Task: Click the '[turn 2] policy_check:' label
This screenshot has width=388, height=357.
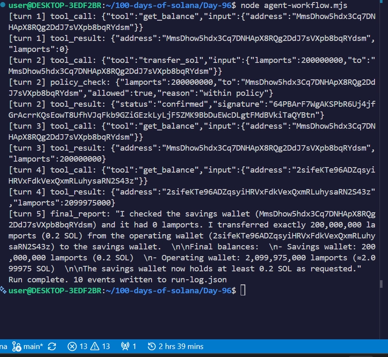Action: tap(59, 82)
